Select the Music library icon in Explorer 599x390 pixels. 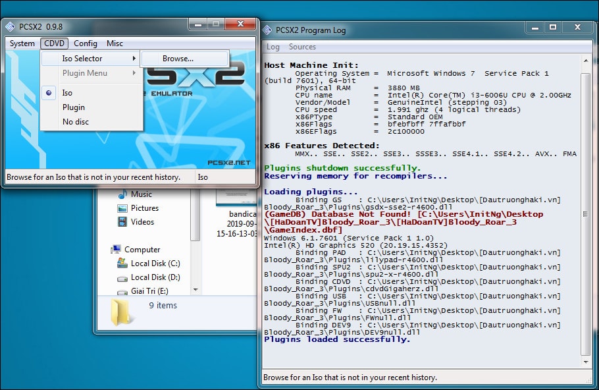coord(122,194)
